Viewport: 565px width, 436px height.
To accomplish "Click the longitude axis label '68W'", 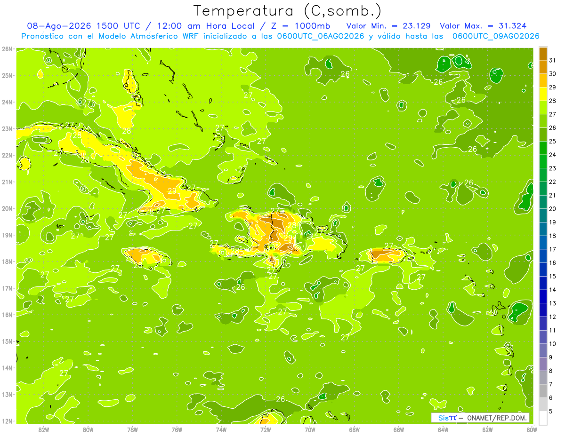I will [x=355, y=429].
